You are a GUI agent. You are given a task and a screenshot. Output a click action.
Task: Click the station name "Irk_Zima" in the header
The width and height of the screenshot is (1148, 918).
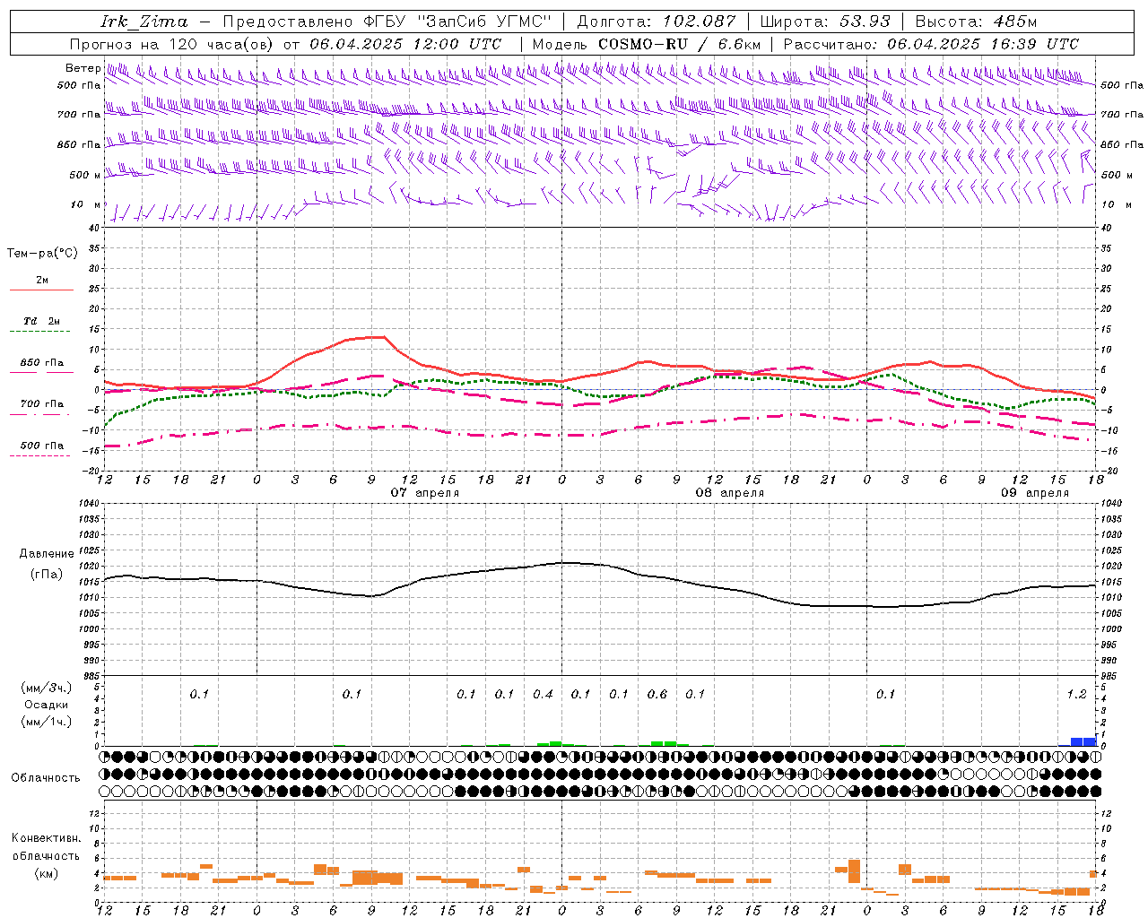144,22
